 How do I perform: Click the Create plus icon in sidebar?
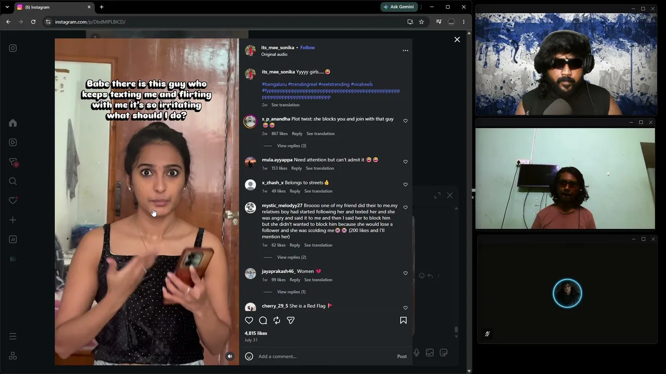pos(13,220)
